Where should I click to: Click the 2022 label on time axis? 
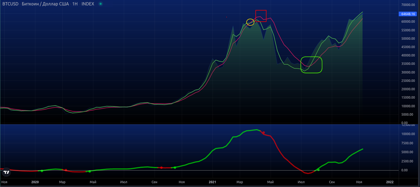pyautogui.click(x=390, y=182)
